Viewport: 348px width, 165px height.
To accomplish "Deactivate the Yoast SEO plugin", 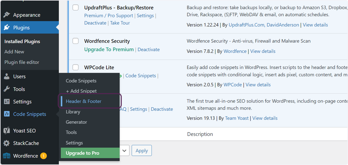I will point(162,109).
